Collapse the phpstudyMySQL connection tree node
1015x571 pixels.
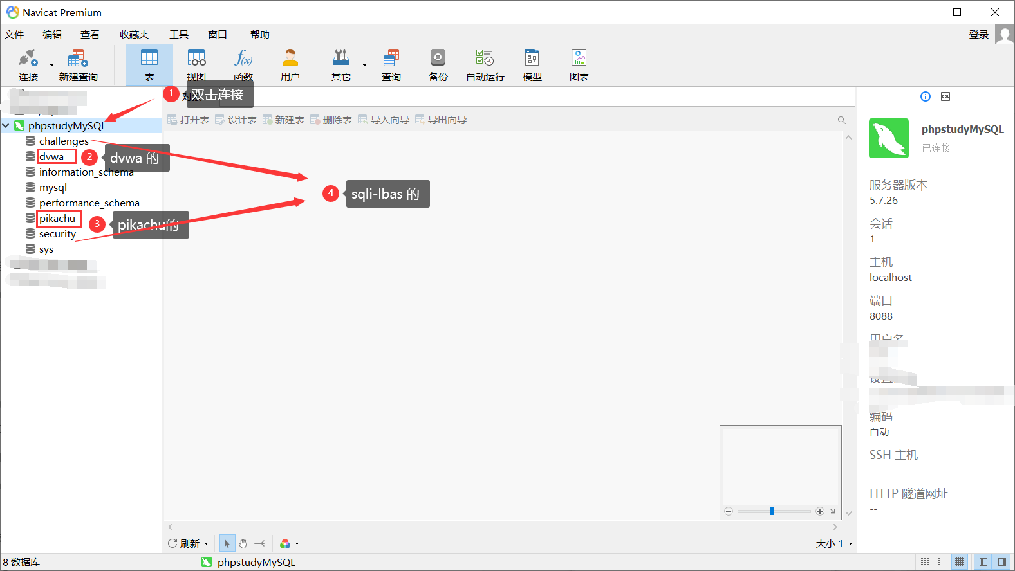coord(6,125)
